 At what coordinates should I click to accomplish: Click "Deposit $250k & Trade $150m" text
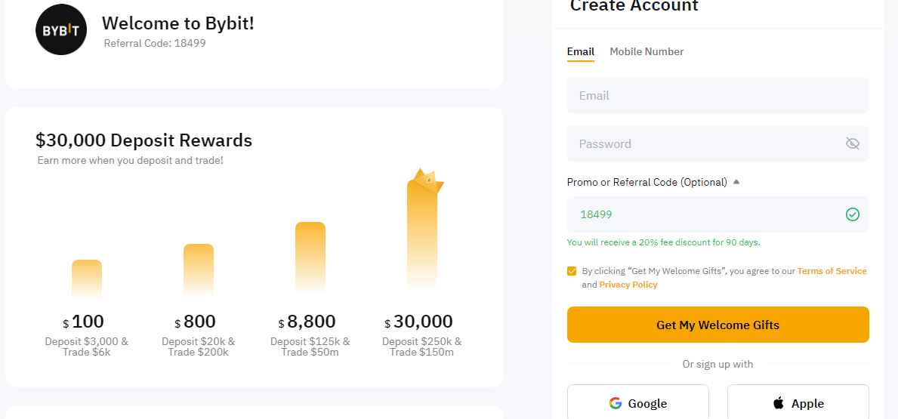point(422,347)
